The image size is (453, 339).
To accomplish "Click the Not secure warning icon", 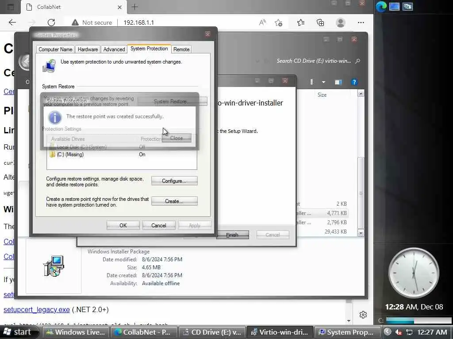I will click(x=75, y=23).
